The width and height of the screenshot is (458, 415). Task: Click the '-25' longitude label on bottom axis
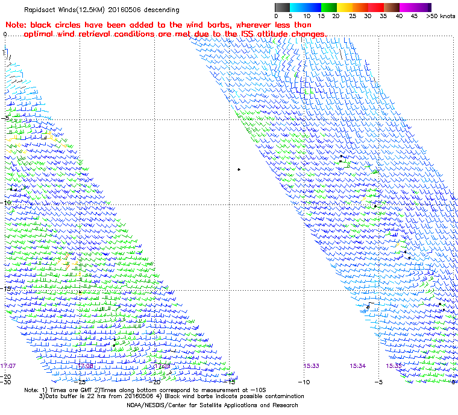[80, 382]
